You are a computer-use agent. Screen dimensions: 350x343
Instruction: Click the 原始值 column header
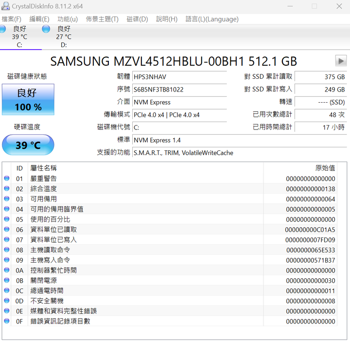tap(300, 168)
